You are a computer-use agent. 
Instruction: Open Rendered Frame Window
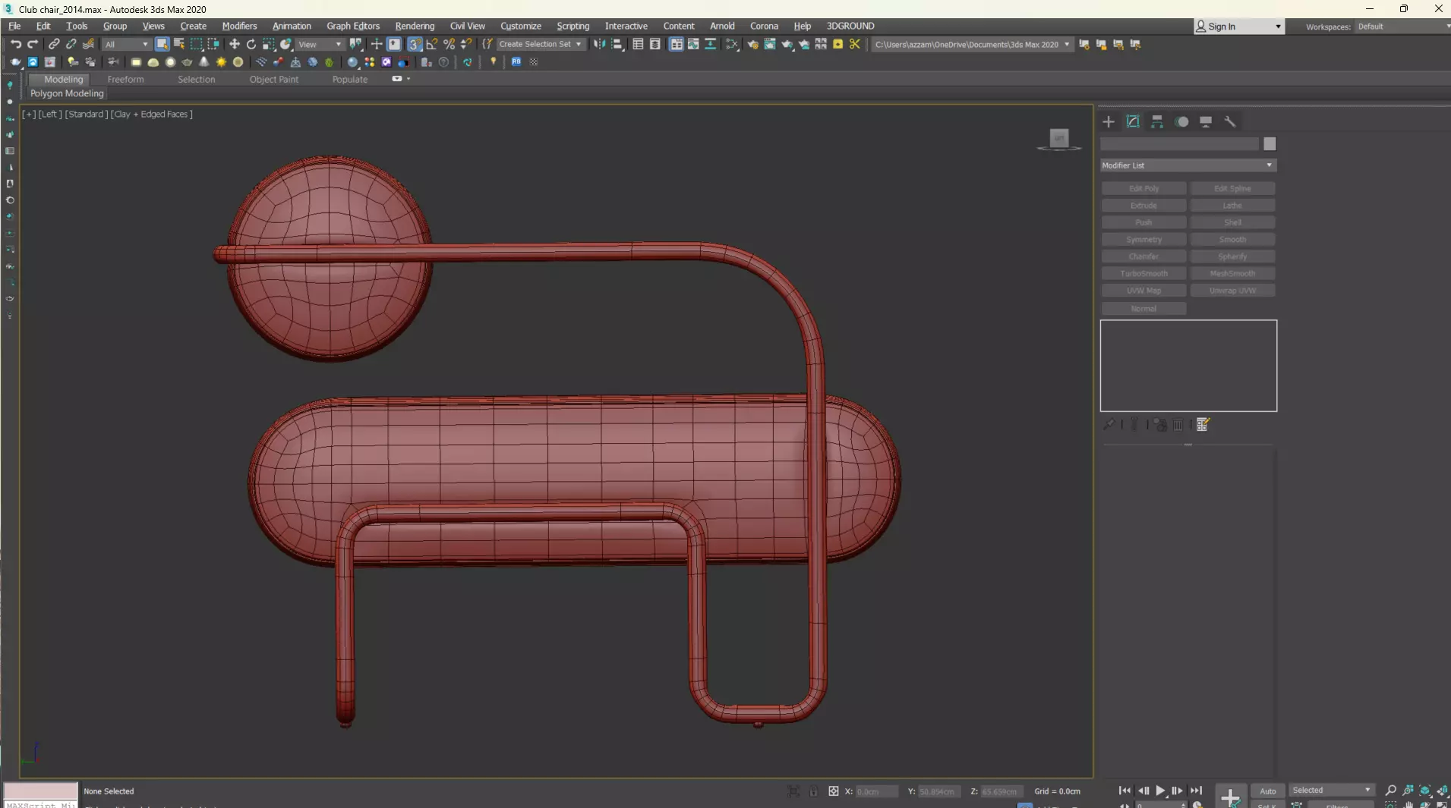[770, 44]
